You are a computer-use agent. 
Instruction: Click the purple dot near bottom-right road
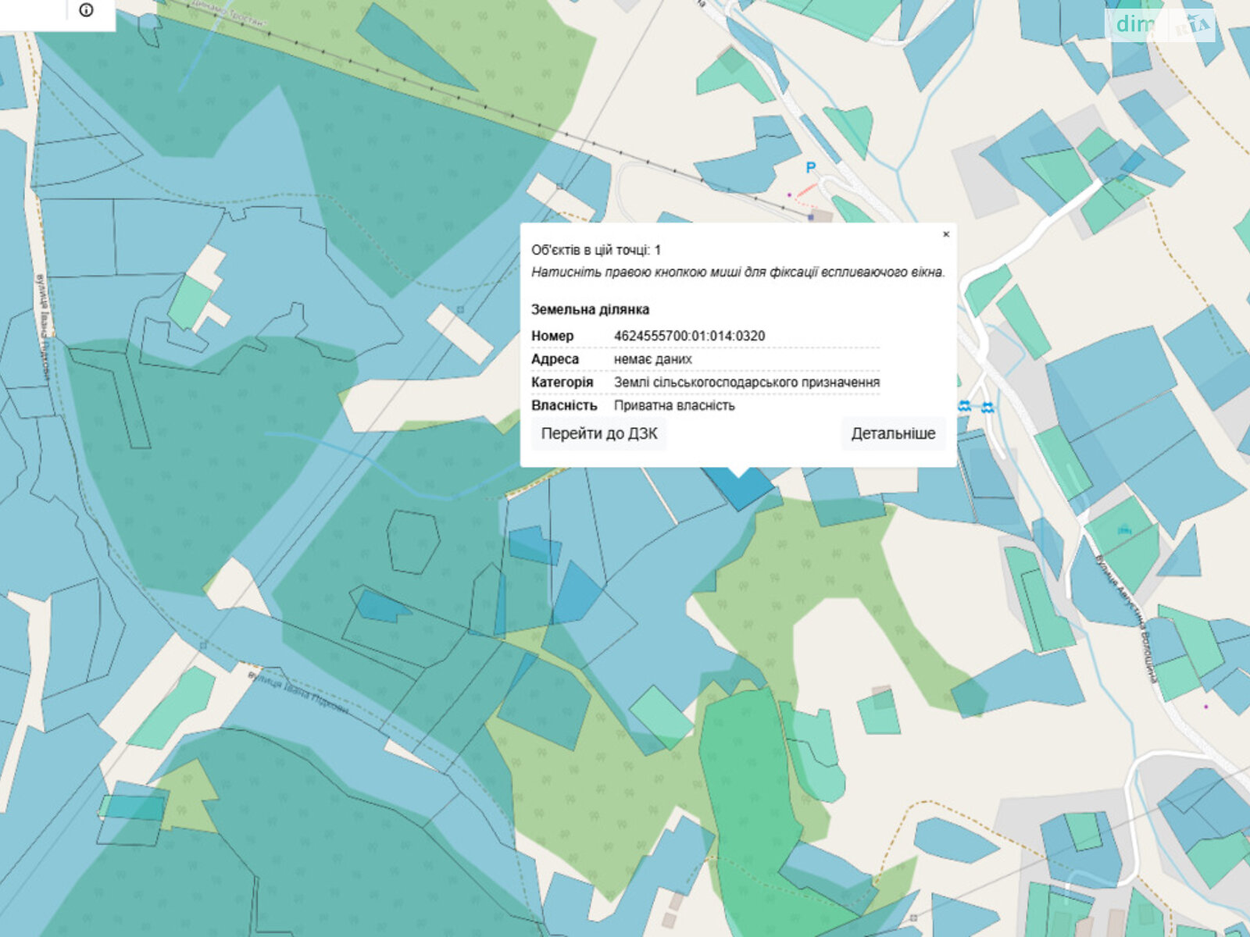tap(1205, 707)
